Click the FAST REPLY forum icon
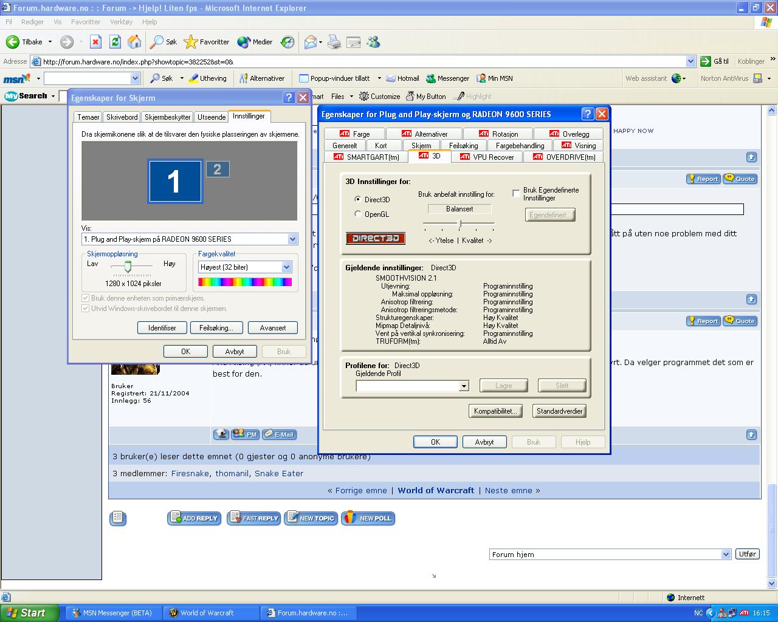The width and height of the screenshot is (778, 622). 254,518
